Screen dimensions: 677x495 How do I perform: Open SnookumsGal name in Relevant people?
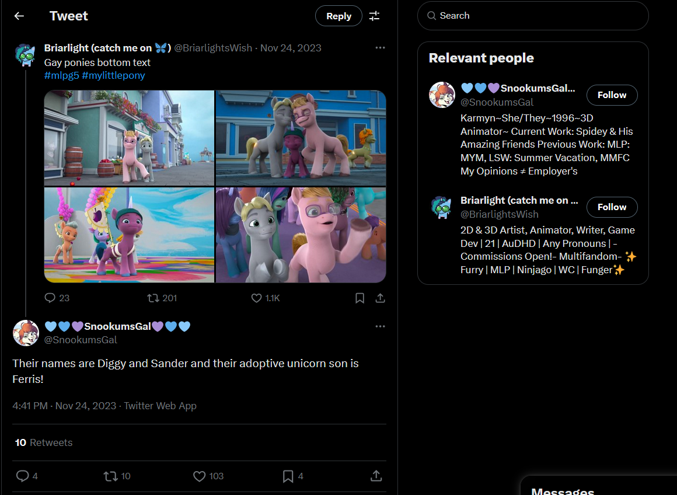(518, 89)
